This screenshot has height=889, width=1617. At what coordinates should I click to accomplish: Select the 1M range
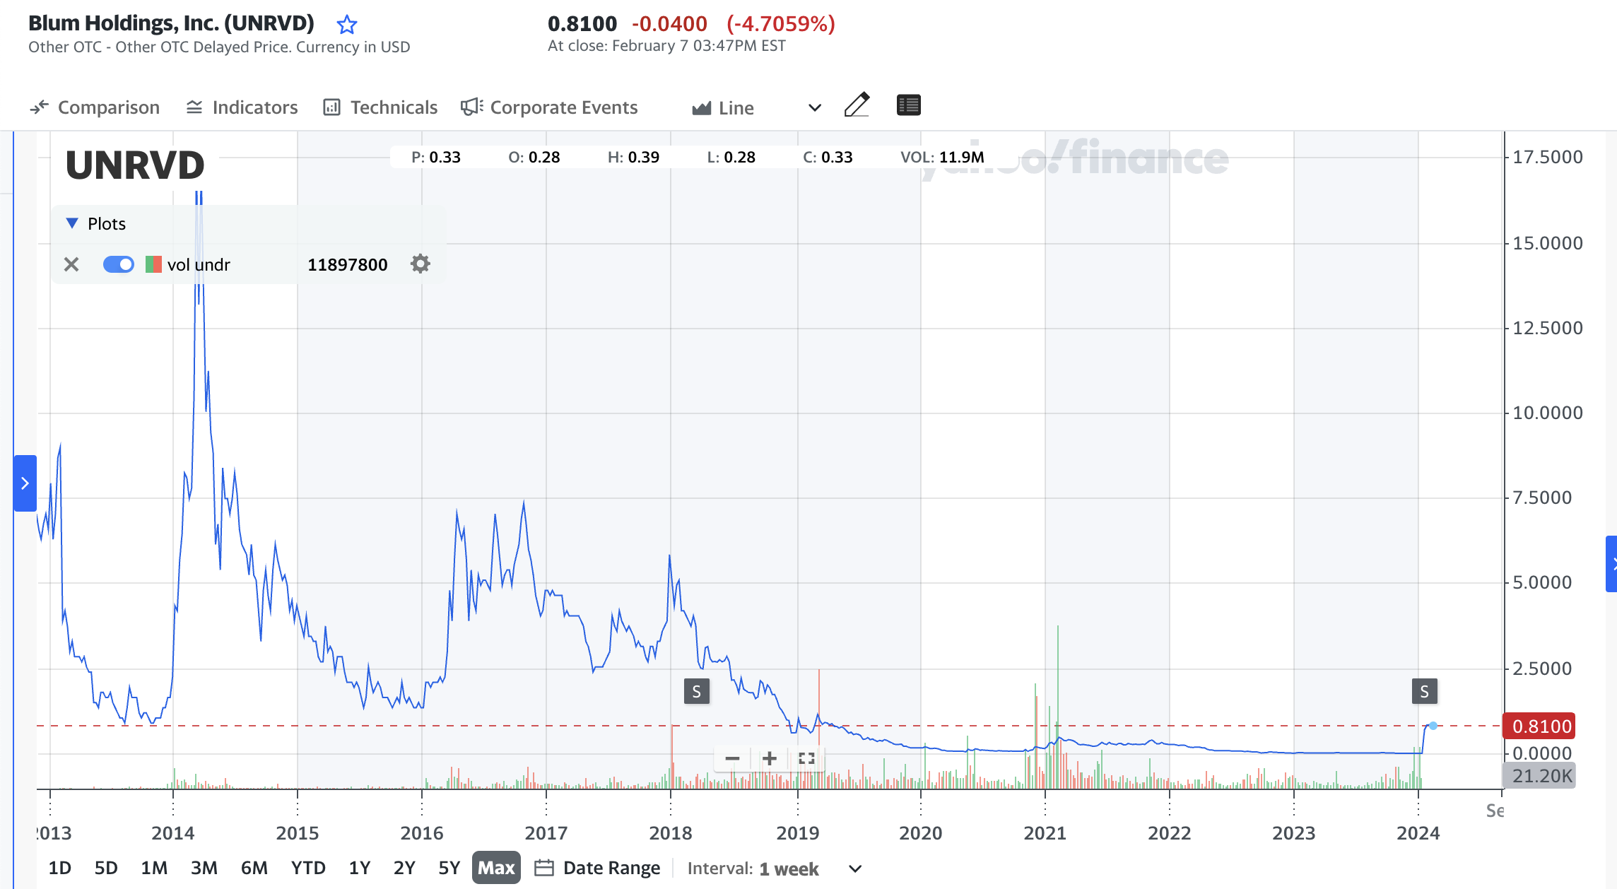pos(154,868)
